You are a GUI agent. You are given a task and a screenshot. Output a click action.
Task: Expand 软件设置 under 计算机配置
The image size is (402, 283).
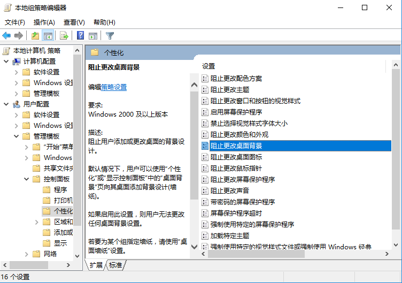click(16, 72)
